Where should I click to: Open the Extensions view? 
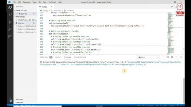(x=10, y=37)
